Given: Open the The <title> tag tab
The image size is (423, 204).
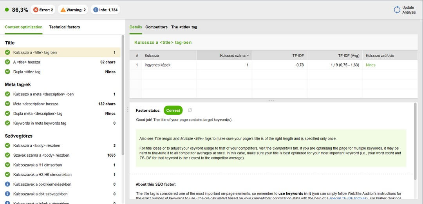Looking at the screenshot, I should tap(184, 27).
